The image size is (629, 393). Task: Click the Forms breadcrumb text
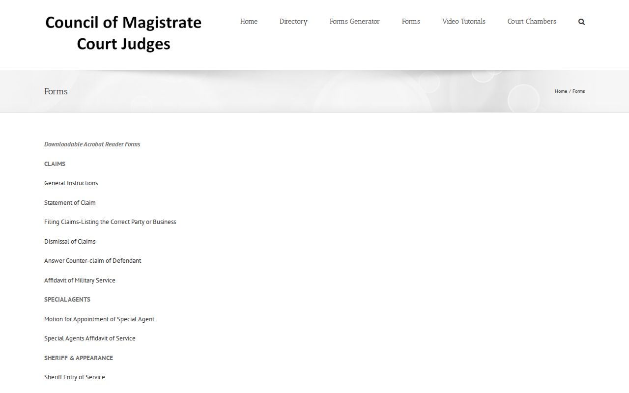tap(578, 91)
